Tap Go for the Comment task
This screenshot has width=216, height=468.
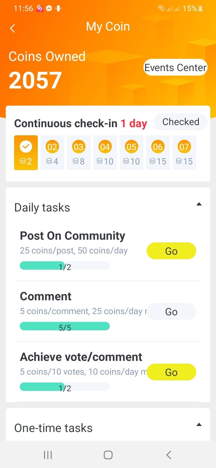171,312
